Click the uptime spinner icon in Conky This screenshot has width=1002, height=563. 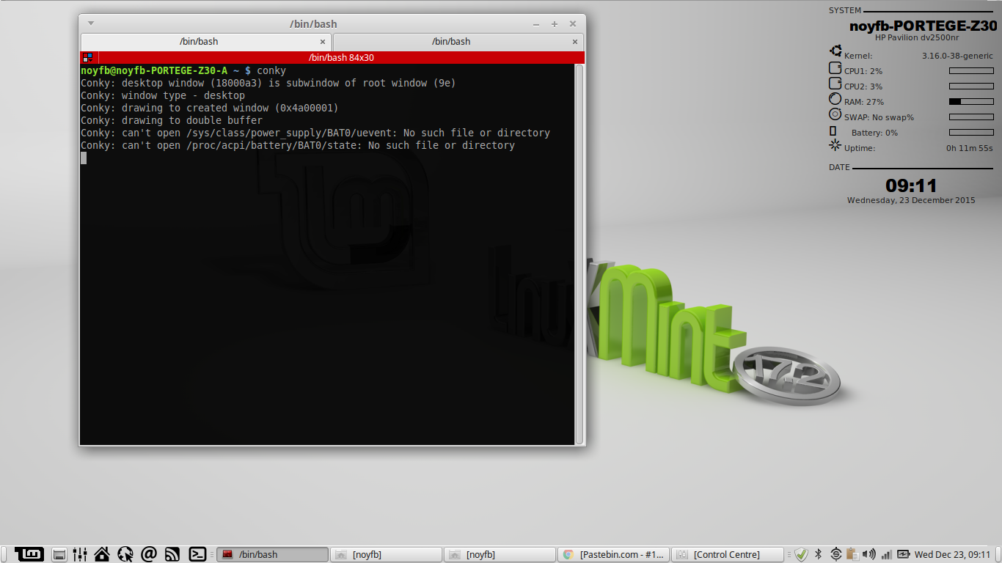(835, 145)
